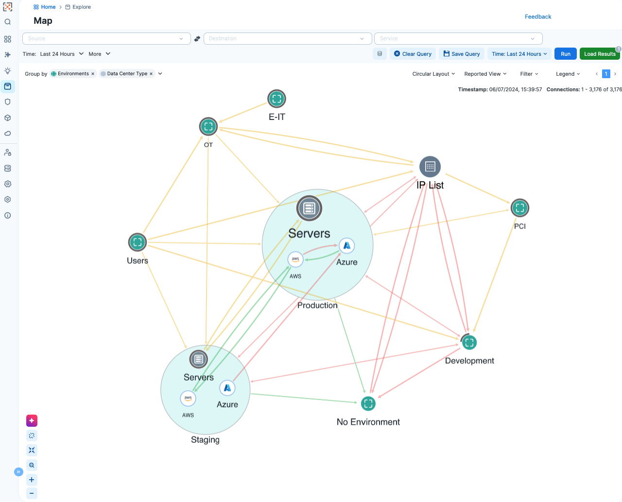The width and height of the screenshot is (622, 502).
Task: Click the search icon in left sidebar
Action: pos(8,22)
